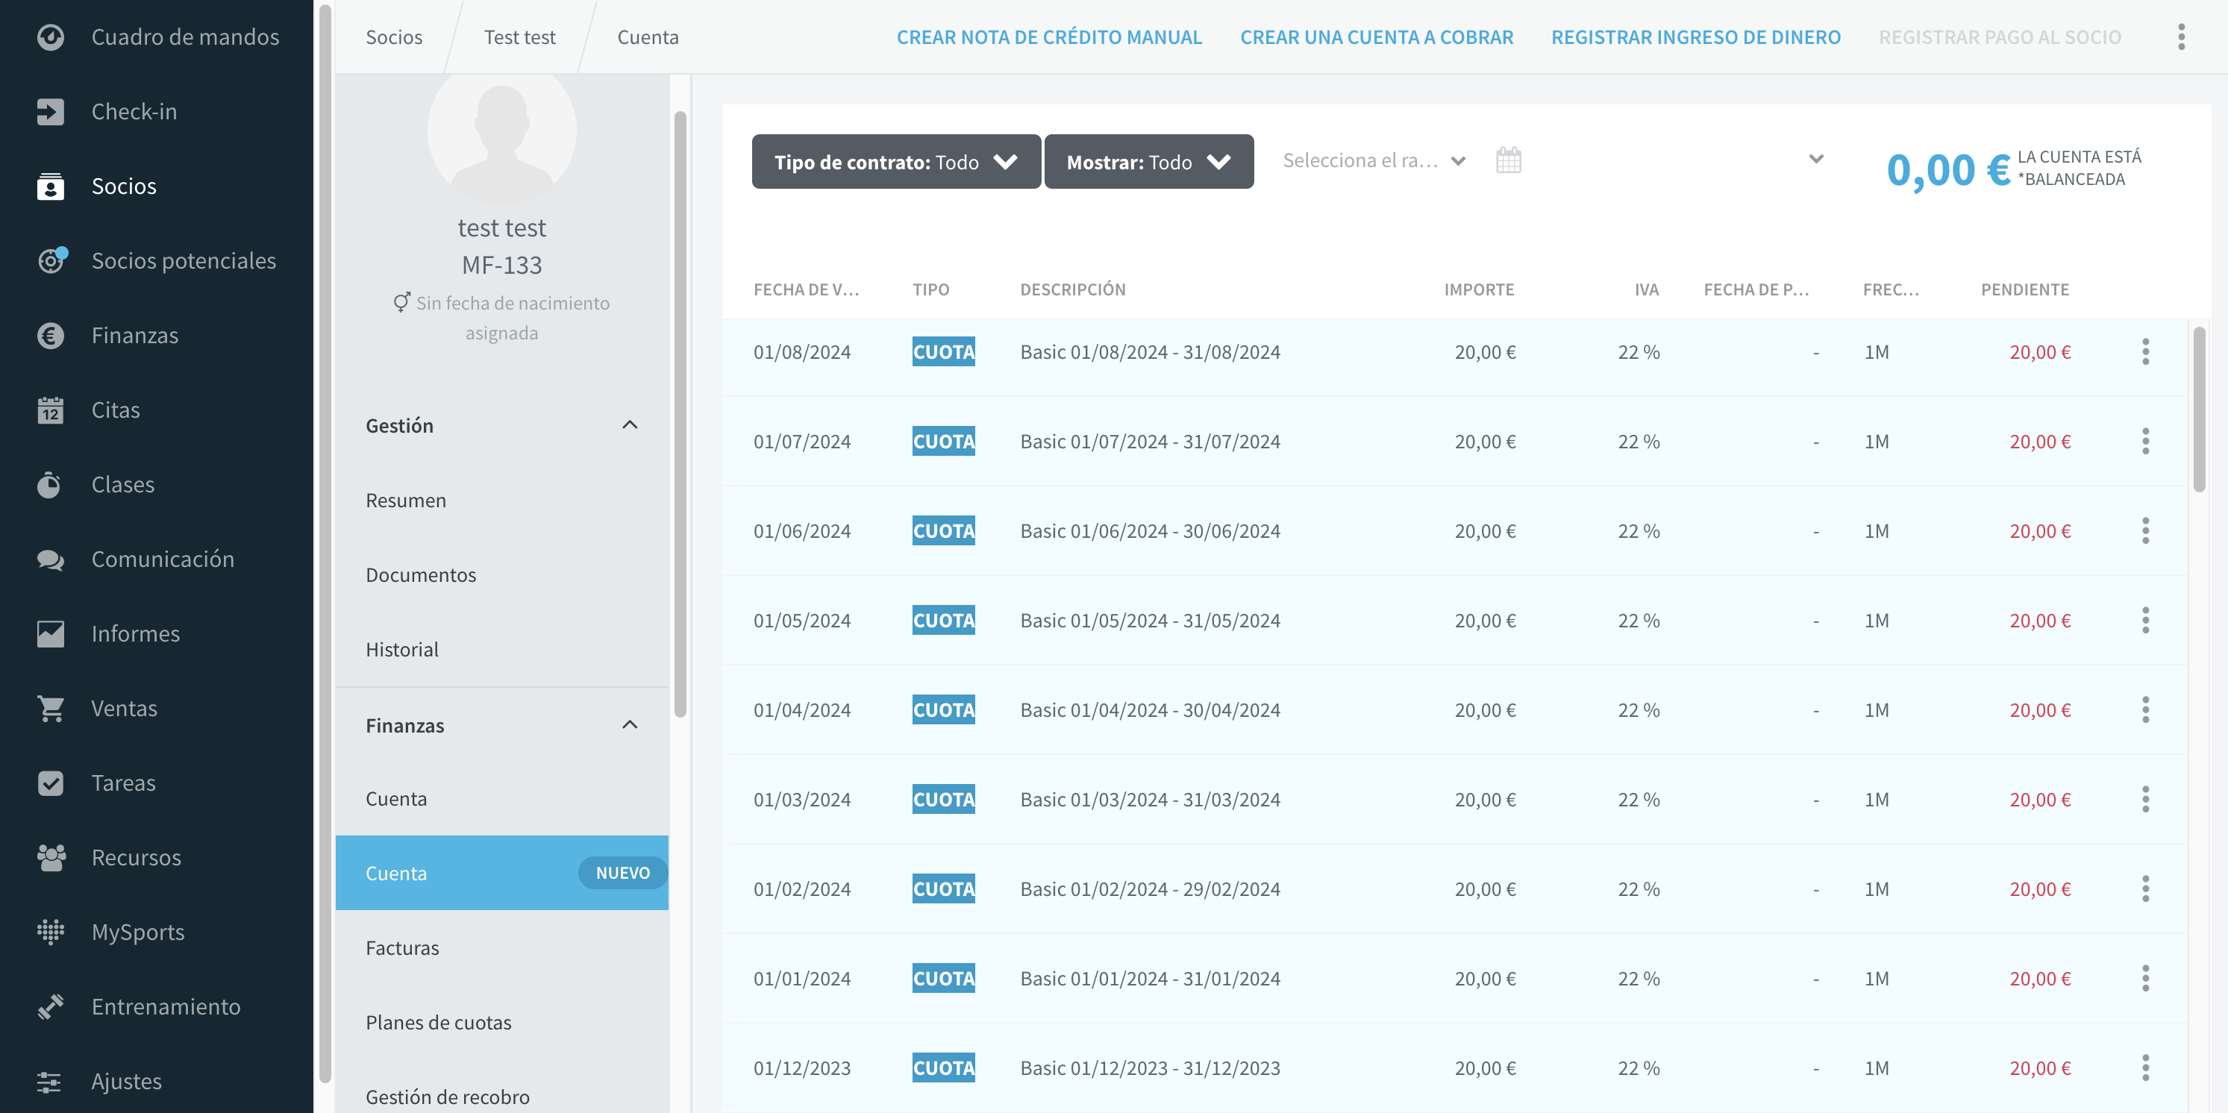Click the Pendiente column header
The image size is (2228, 1113).
tap(2025, 289)
